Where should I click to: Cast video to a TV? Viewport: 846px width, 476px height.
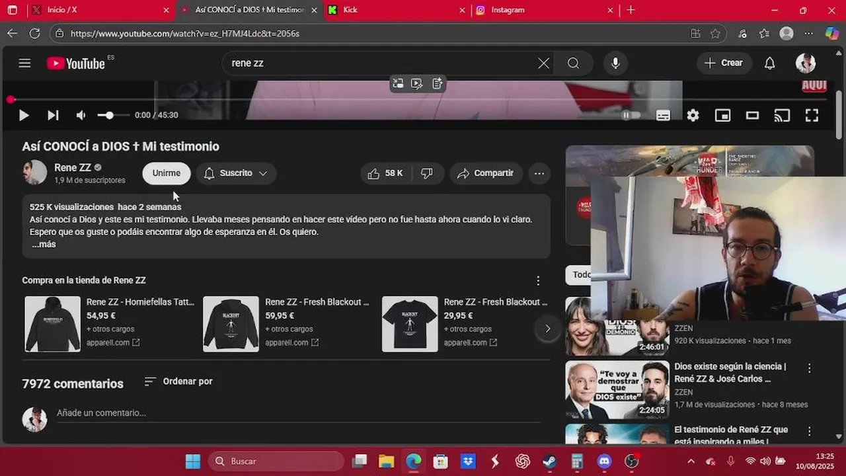point(782,115)
